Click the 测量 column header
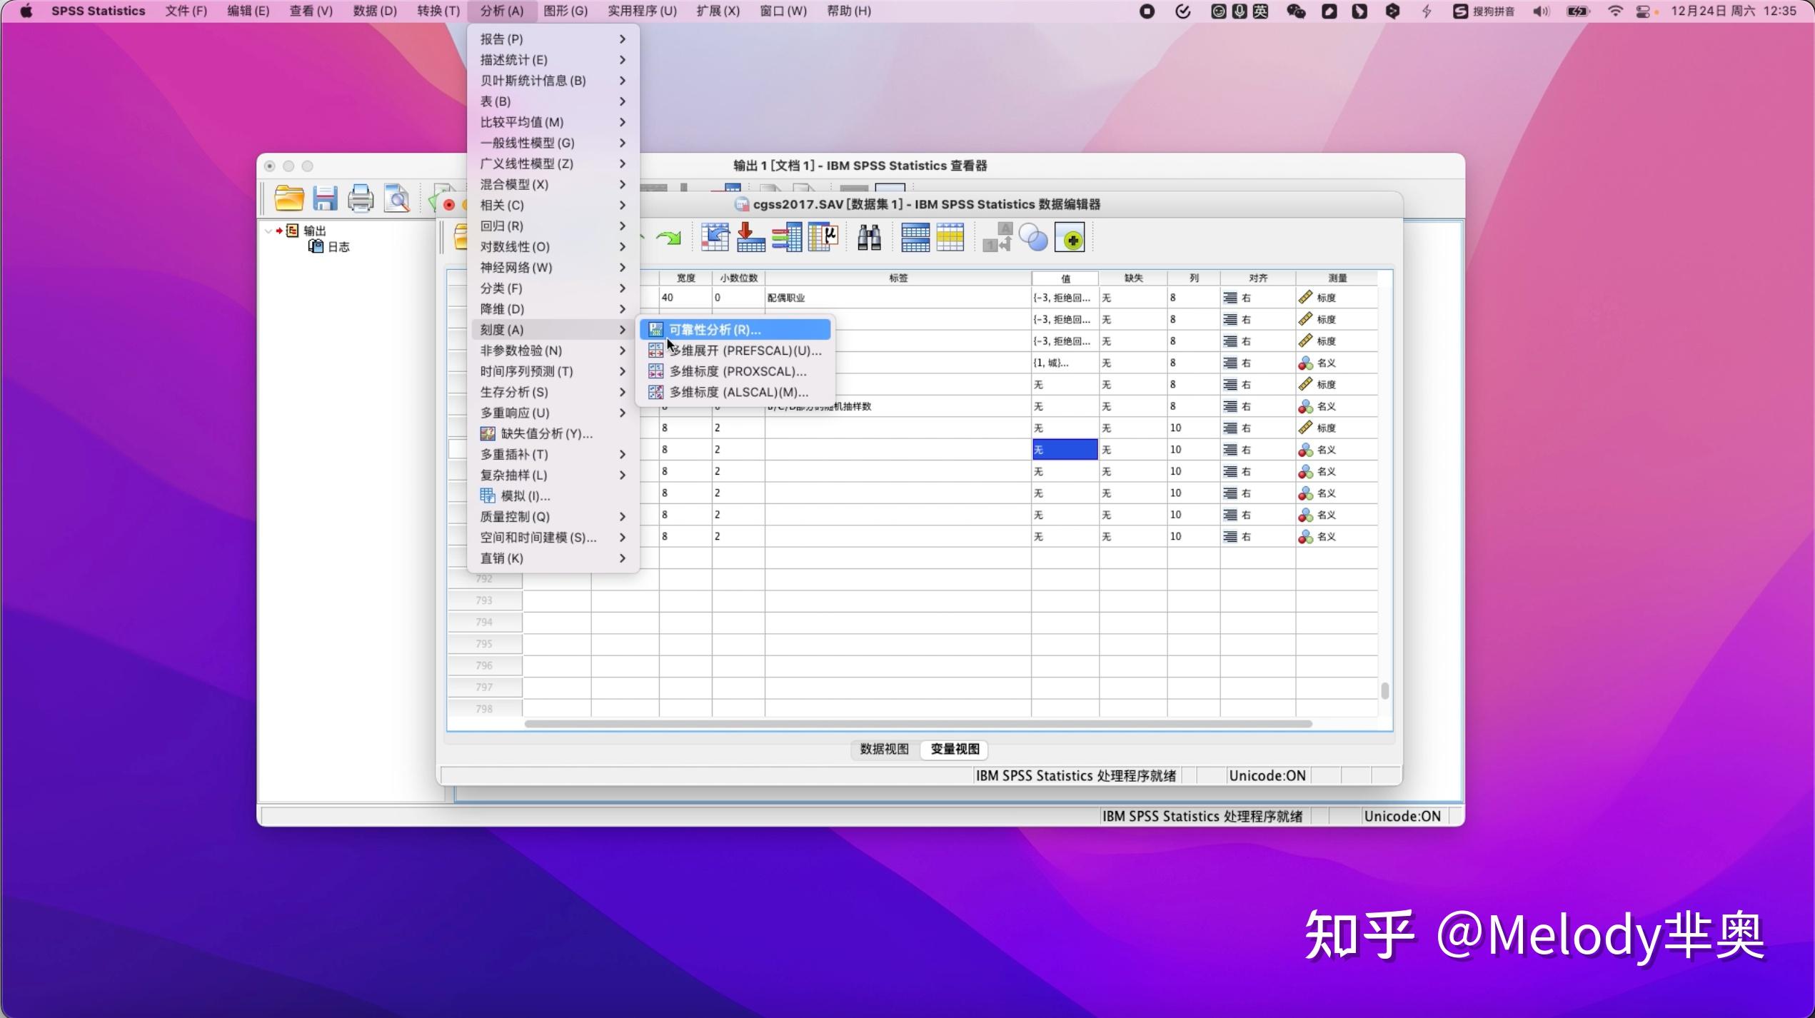Image resolution: width=1815 pixels, height=1018 pixels. [x=1337, y=278]
